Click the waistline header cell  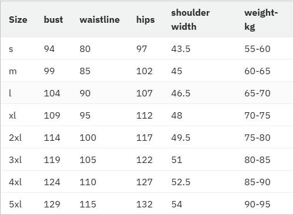point(99,20)
